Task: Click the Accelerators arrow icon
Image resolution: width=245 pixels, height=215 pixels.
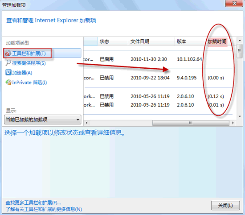Action: coord(8,72)
